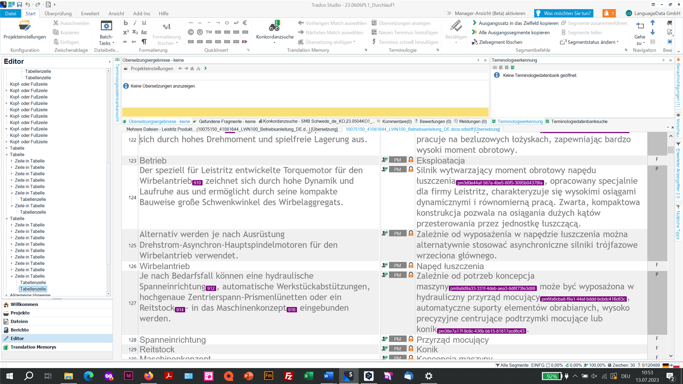
Task: Apply bold formatting
Action: 126,23
